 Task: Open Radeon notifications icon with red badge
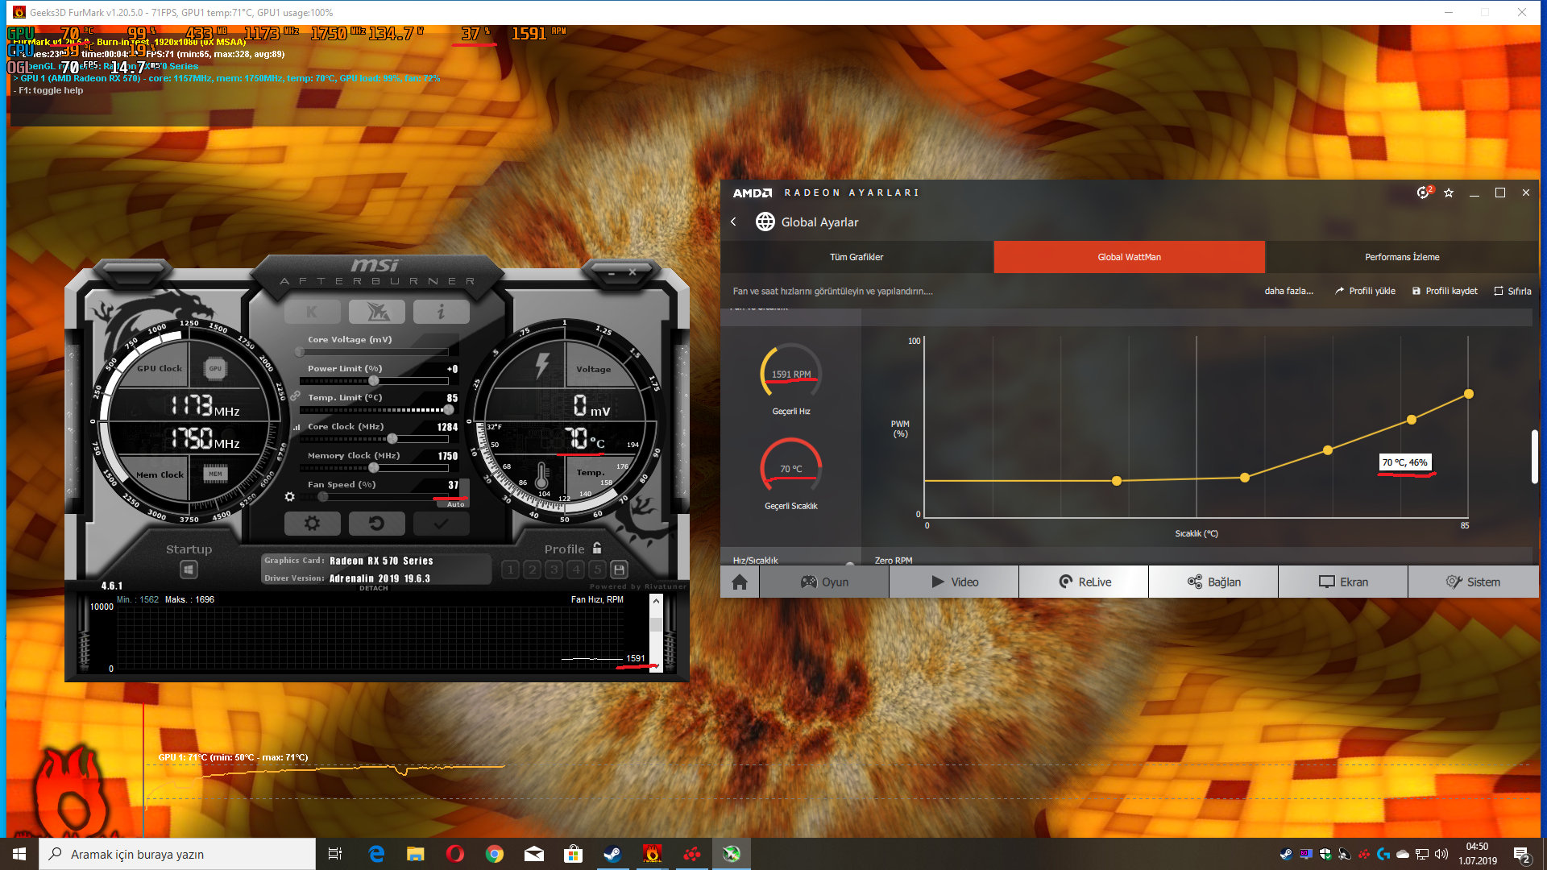tap(1424, 193)
